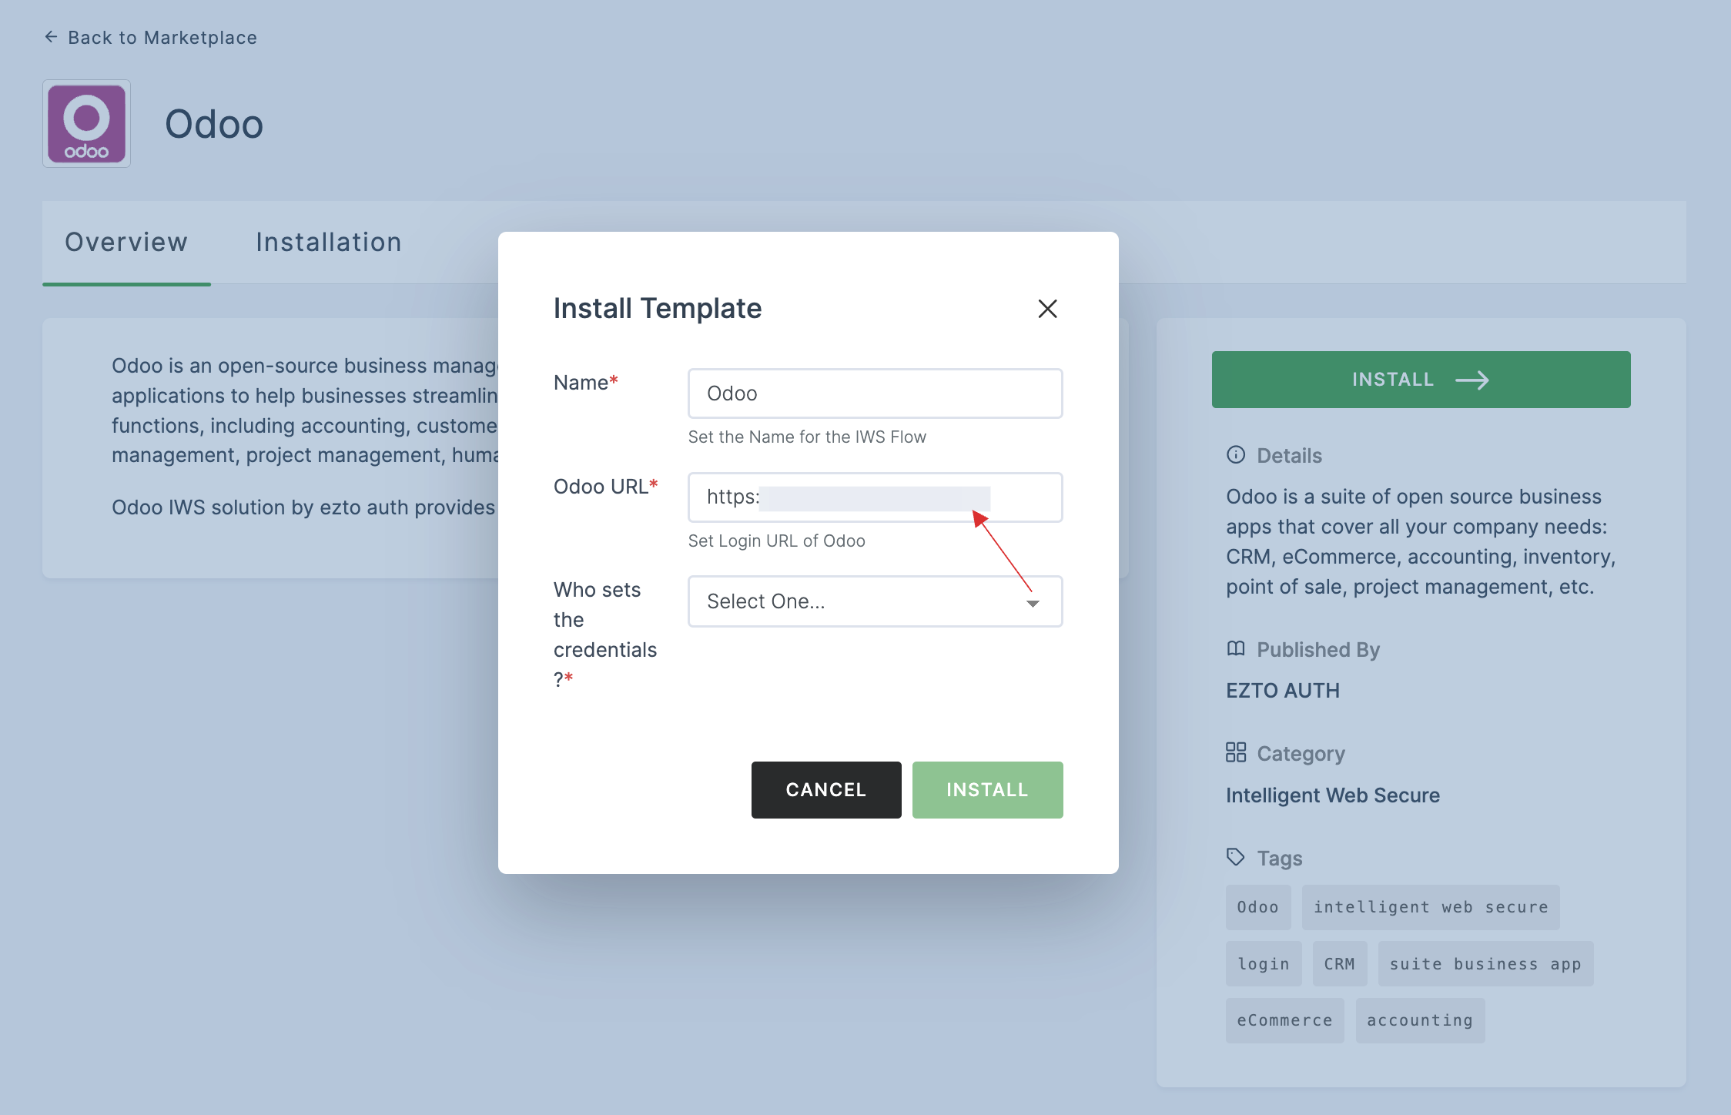Click the CANCEL button in dialog
Image resolution: width=1731 pixels, height=1115 pixels.
pos(825,789)
